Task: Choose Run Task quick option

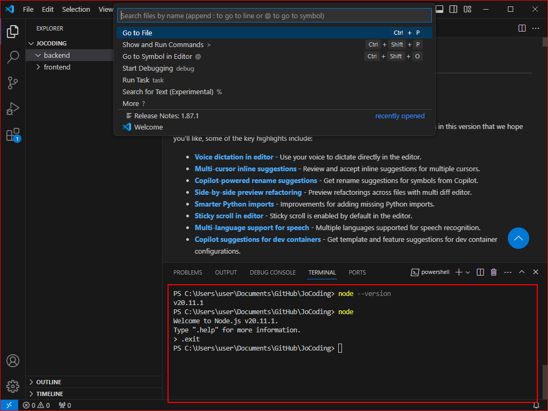Action: tap(275, 80)
